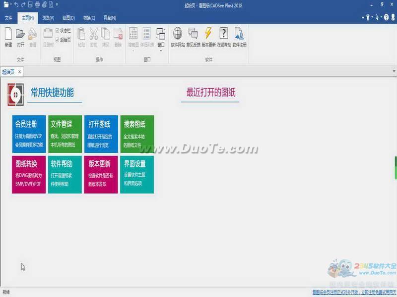Click the 软件帮助 (software help) tile
397x297 pixels.
65,175
